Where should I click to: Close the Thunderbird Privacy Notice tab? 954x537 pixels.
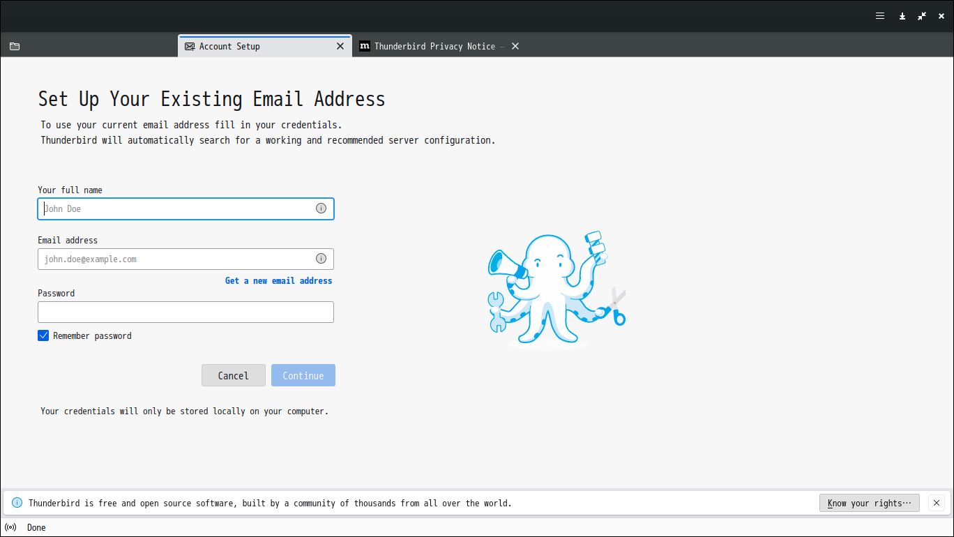[x=515, y=46]
